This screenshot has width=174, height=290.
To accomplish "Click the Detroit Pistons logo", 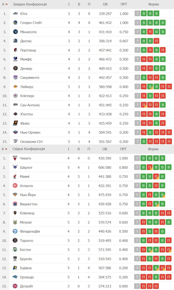I will pos(15,286).
